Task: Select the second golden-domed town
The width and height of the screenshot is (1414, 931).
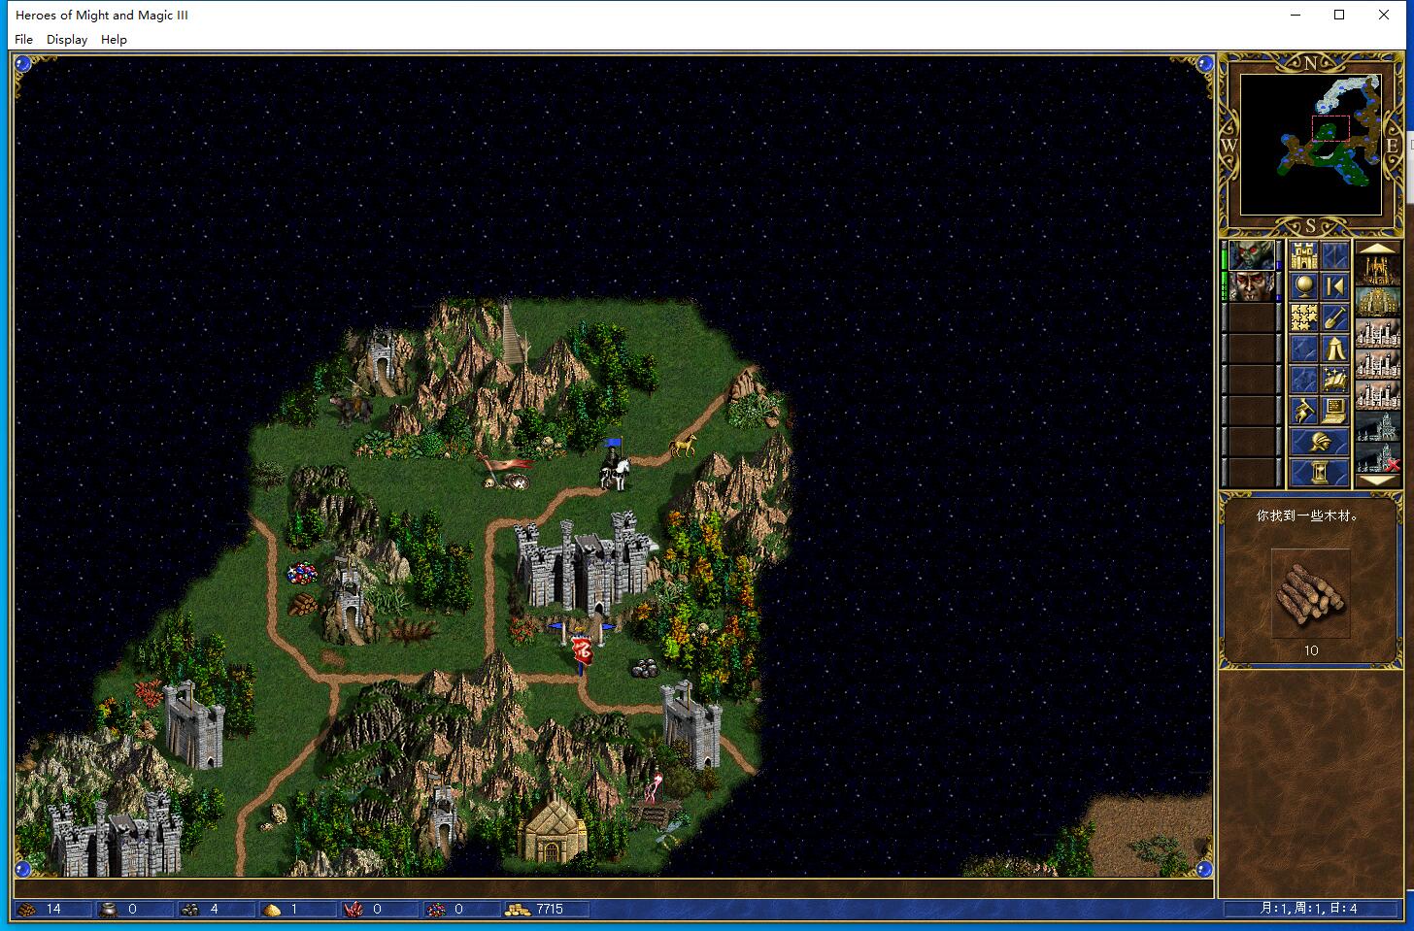Action: click(x=1378, y=302)
